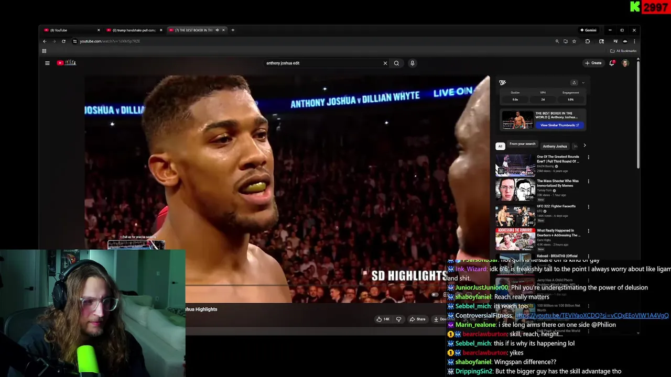
Task: Select the 'Anthony Joshua' filter chip
Action: tap(555, 146)
